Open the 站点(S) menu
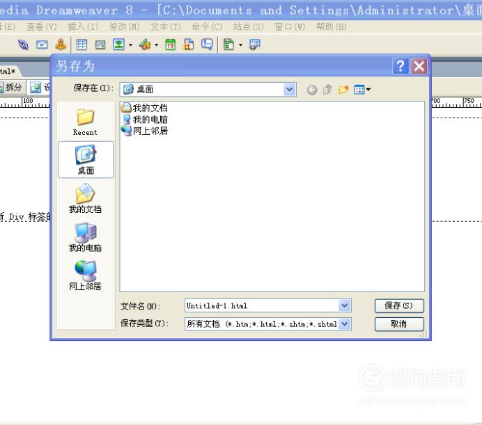 click(249, 26)
